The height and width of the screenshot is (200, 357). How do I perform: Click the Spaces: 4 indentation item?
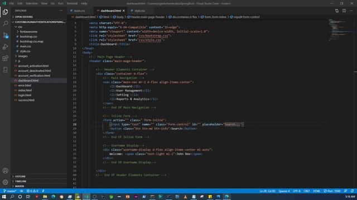click(x=284, y=191)
